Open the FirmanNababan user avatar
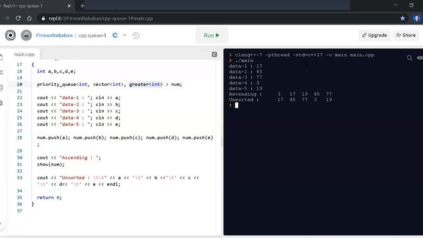The height and width of the screenshot is (238, 423). (x=26, y=35)
